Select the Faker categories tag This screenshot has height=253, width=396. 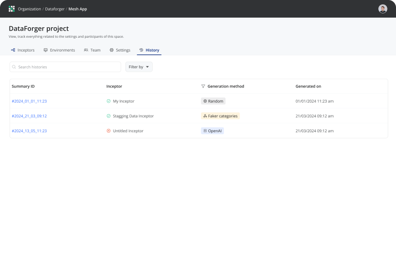pos(220,116)
